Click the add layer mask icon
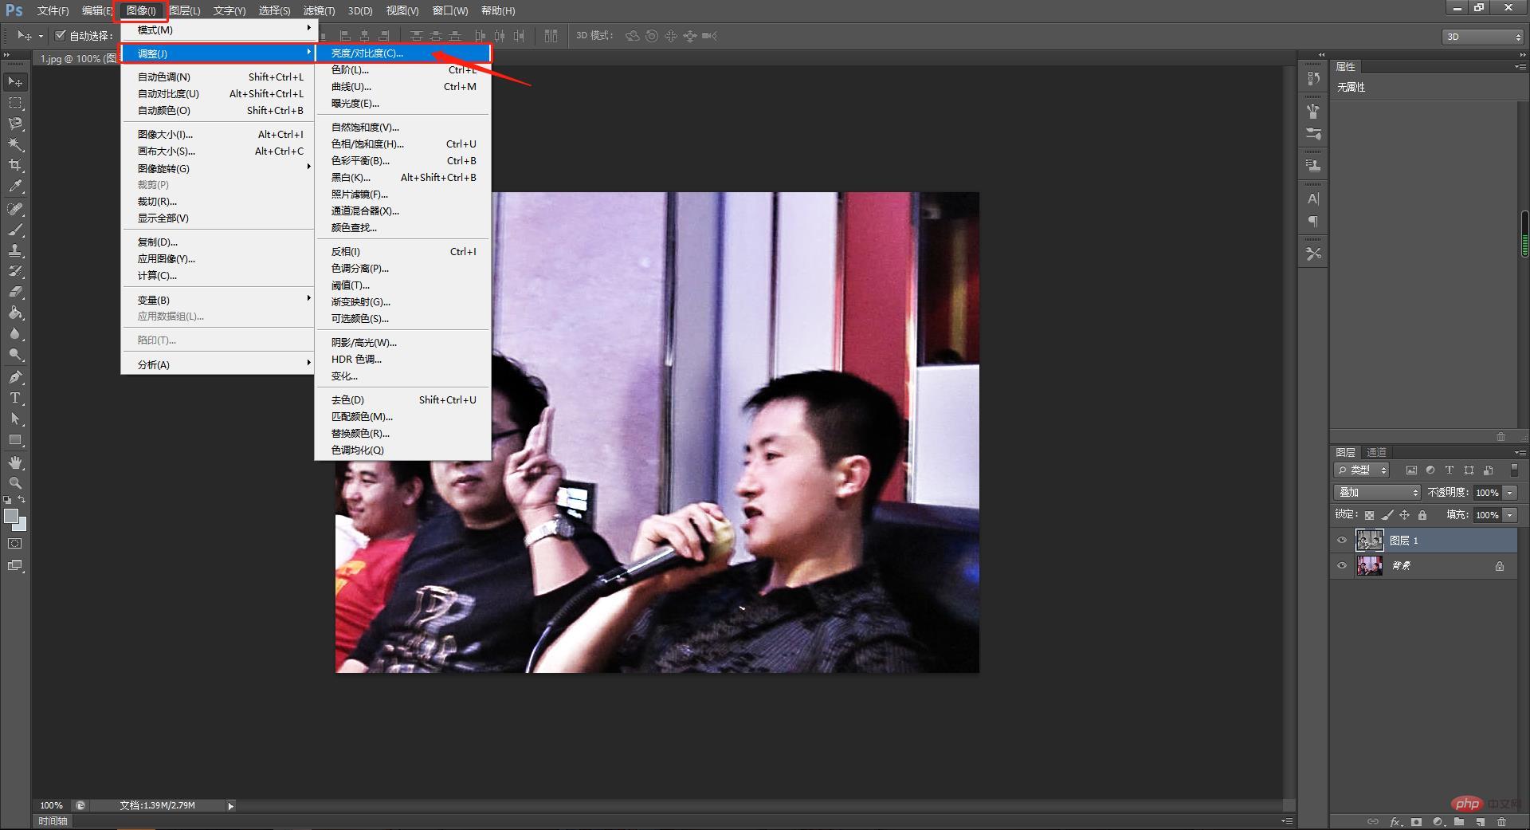 (1416, 822)
